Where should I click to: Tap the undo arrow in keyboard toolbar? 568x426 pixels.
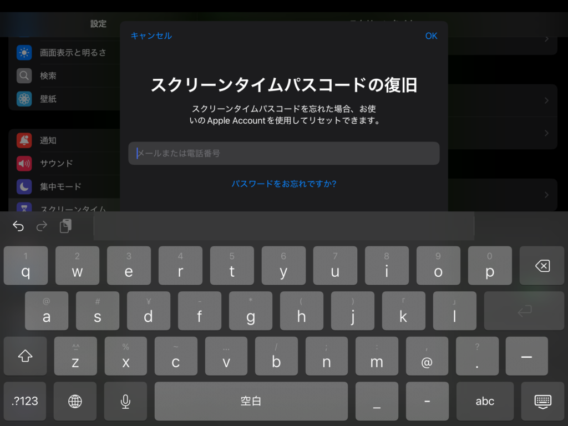[18, 226]
